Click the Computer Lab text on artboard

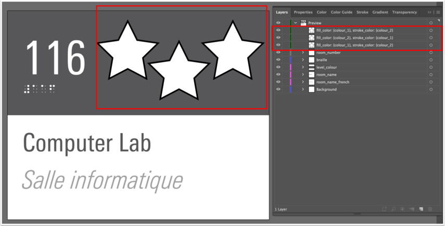coord(87,143)
